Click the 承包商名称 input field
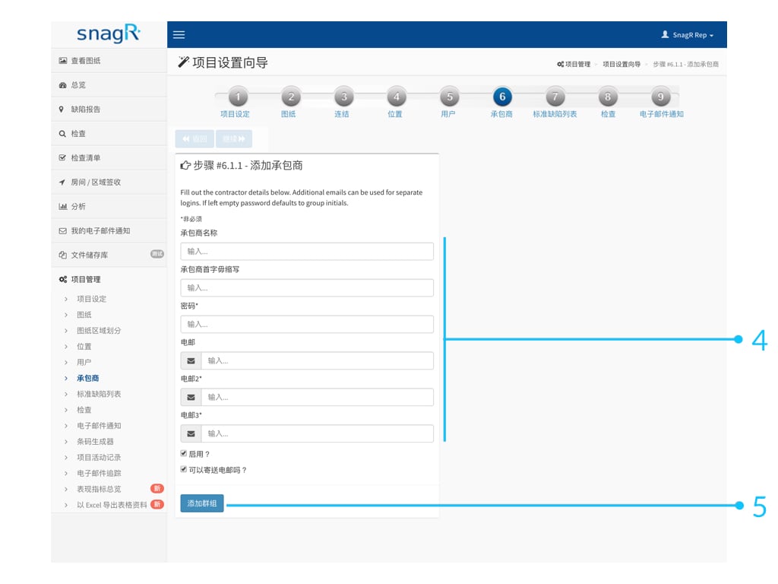778x584 pixels. coord(307,251)
